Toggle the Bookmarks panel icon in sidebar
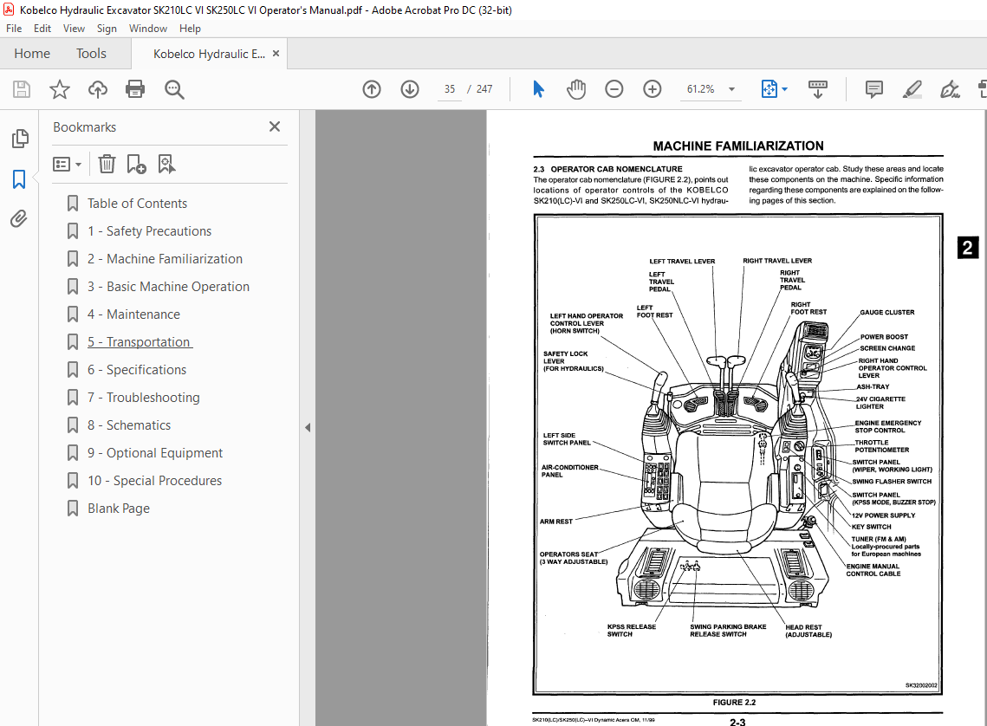 (19, 179)
